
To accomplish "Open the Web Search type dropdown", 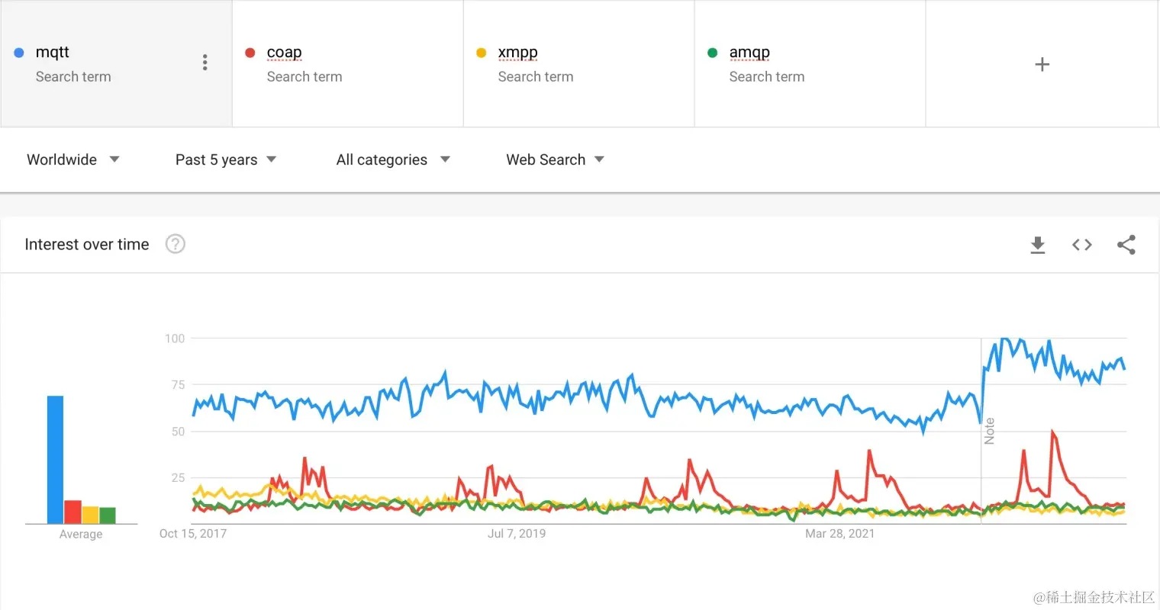I will [555, 159].
